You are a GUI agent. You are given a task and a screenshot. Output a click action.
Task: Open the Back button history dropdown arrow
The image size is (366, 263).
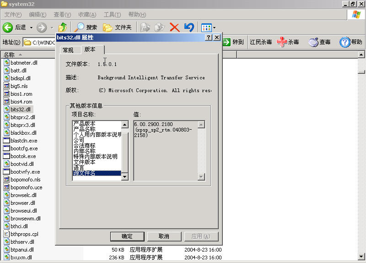[x=31, y=27]
